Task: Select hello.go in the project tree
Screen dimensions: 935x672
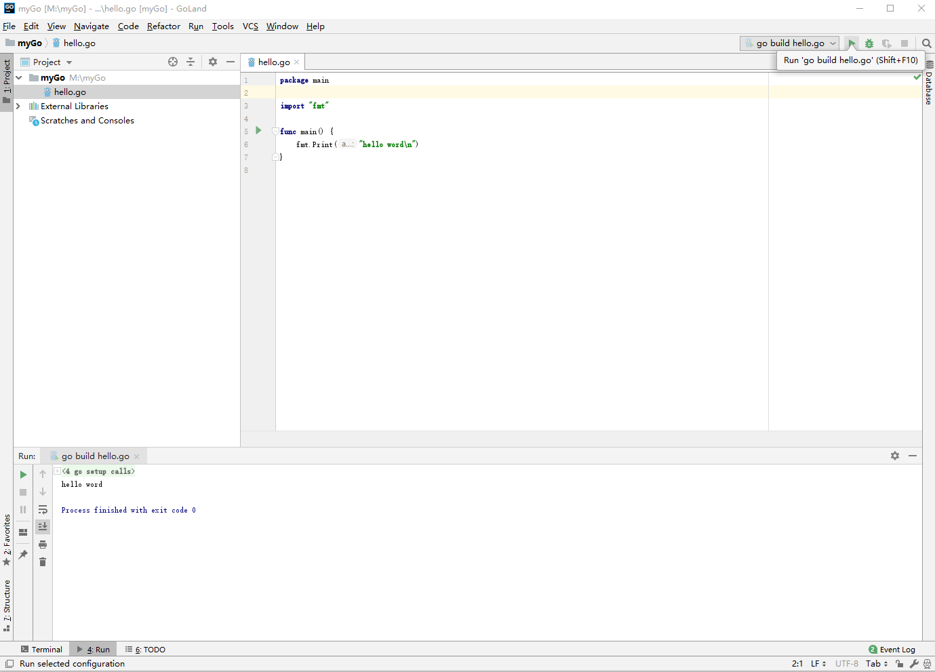Action: (126, 92)
